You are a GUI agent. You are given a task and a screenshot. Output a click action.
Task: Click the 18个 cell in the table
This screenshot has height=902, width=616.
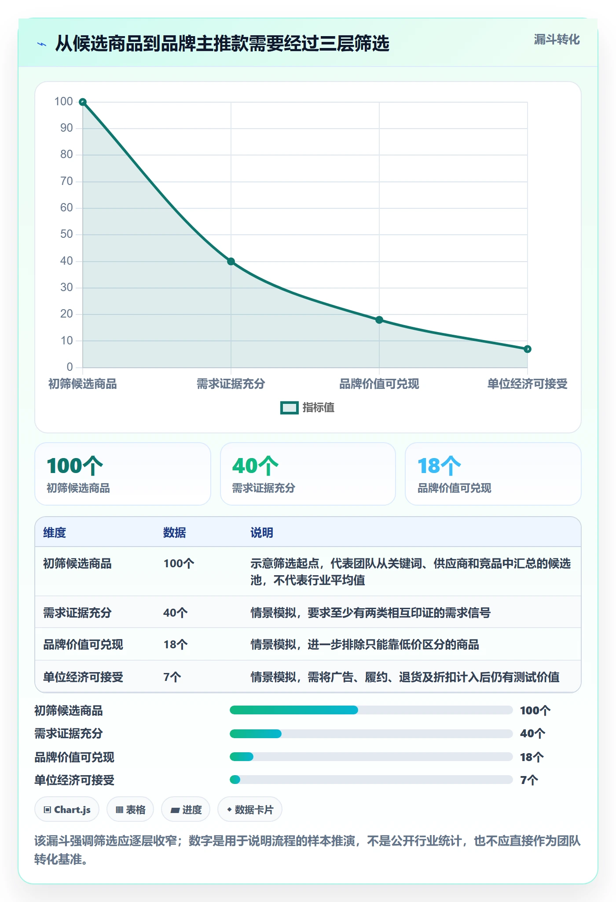click(x=176, y=645)
